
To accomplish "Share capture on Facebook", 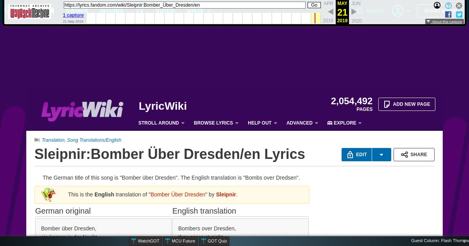I will [448, 14].
